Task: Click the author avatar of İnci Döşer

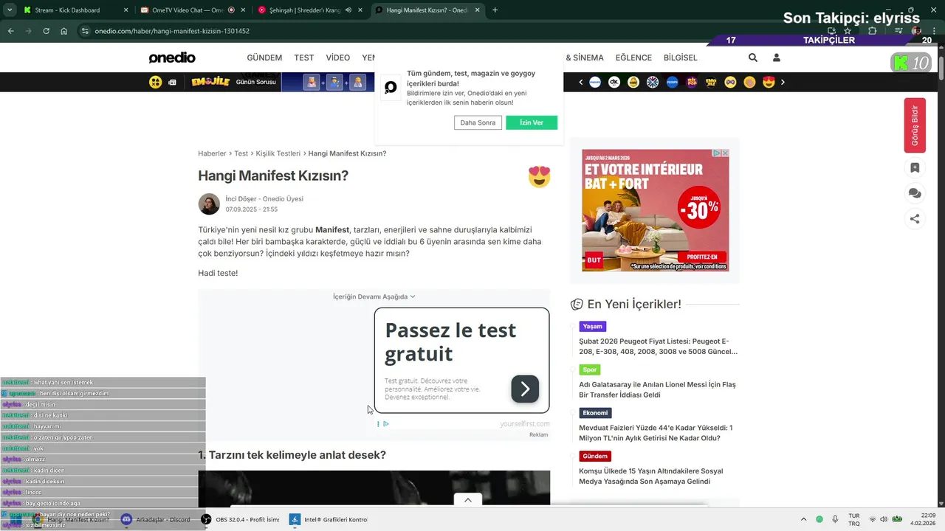Action: 209,204
